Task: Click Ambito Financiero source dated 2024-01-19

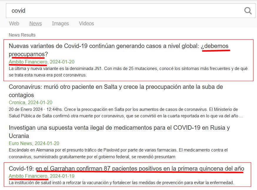Action: coord(28,176)
